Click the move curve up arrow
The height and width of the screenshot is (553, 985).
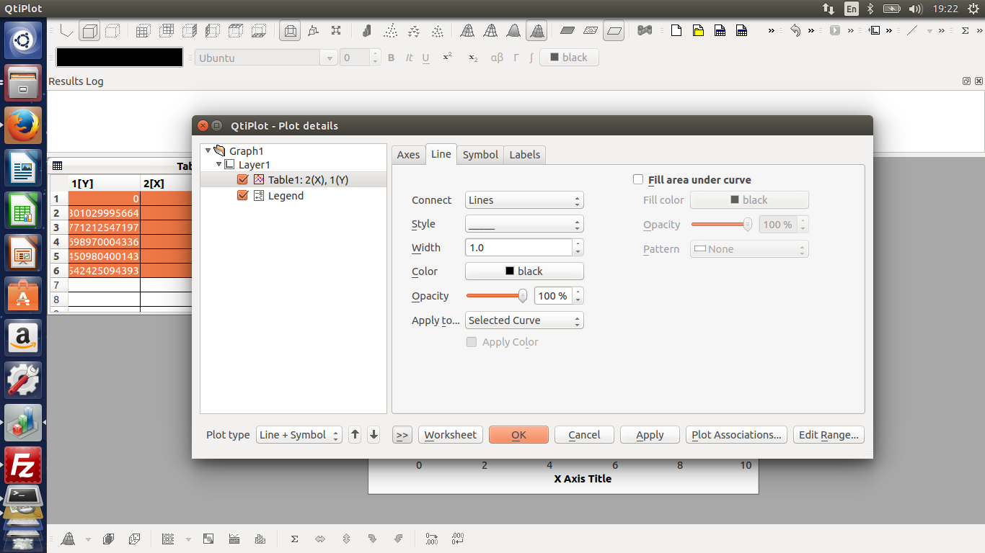[355, 435]
